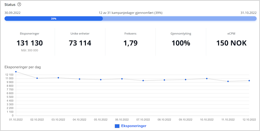Click the Eksponeringer legend label

(134, 126)
